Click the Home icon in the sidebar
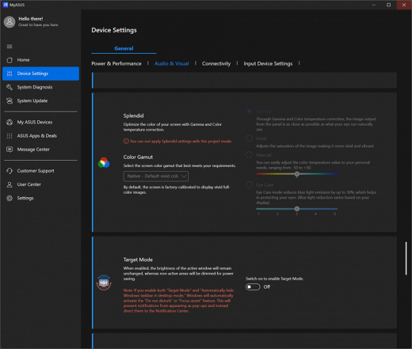412x349 pixels. 10,60
